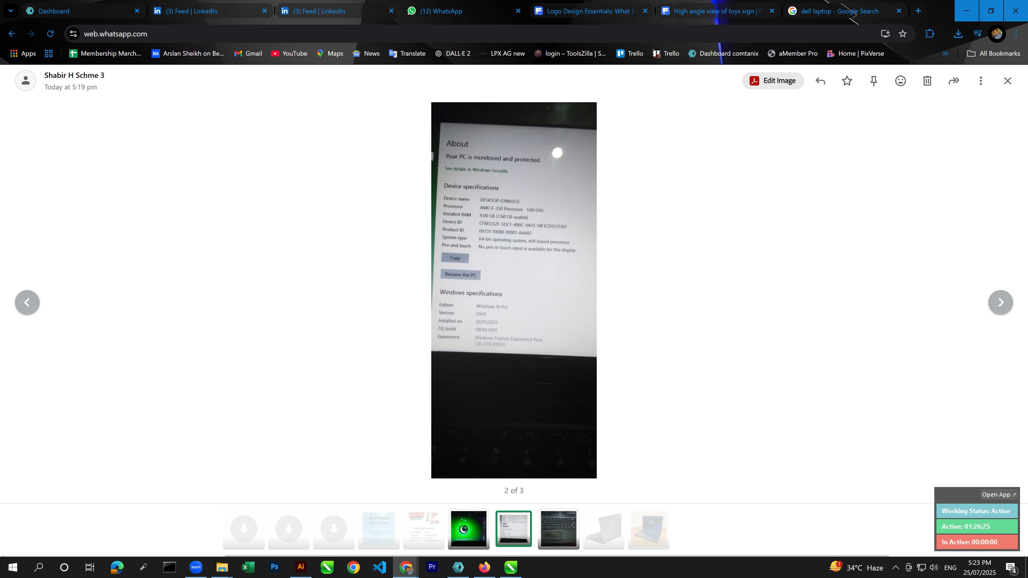Open the aMember Pro bookmark
The width and height of the screenshot is (1028, 578).
pos(792,54)
